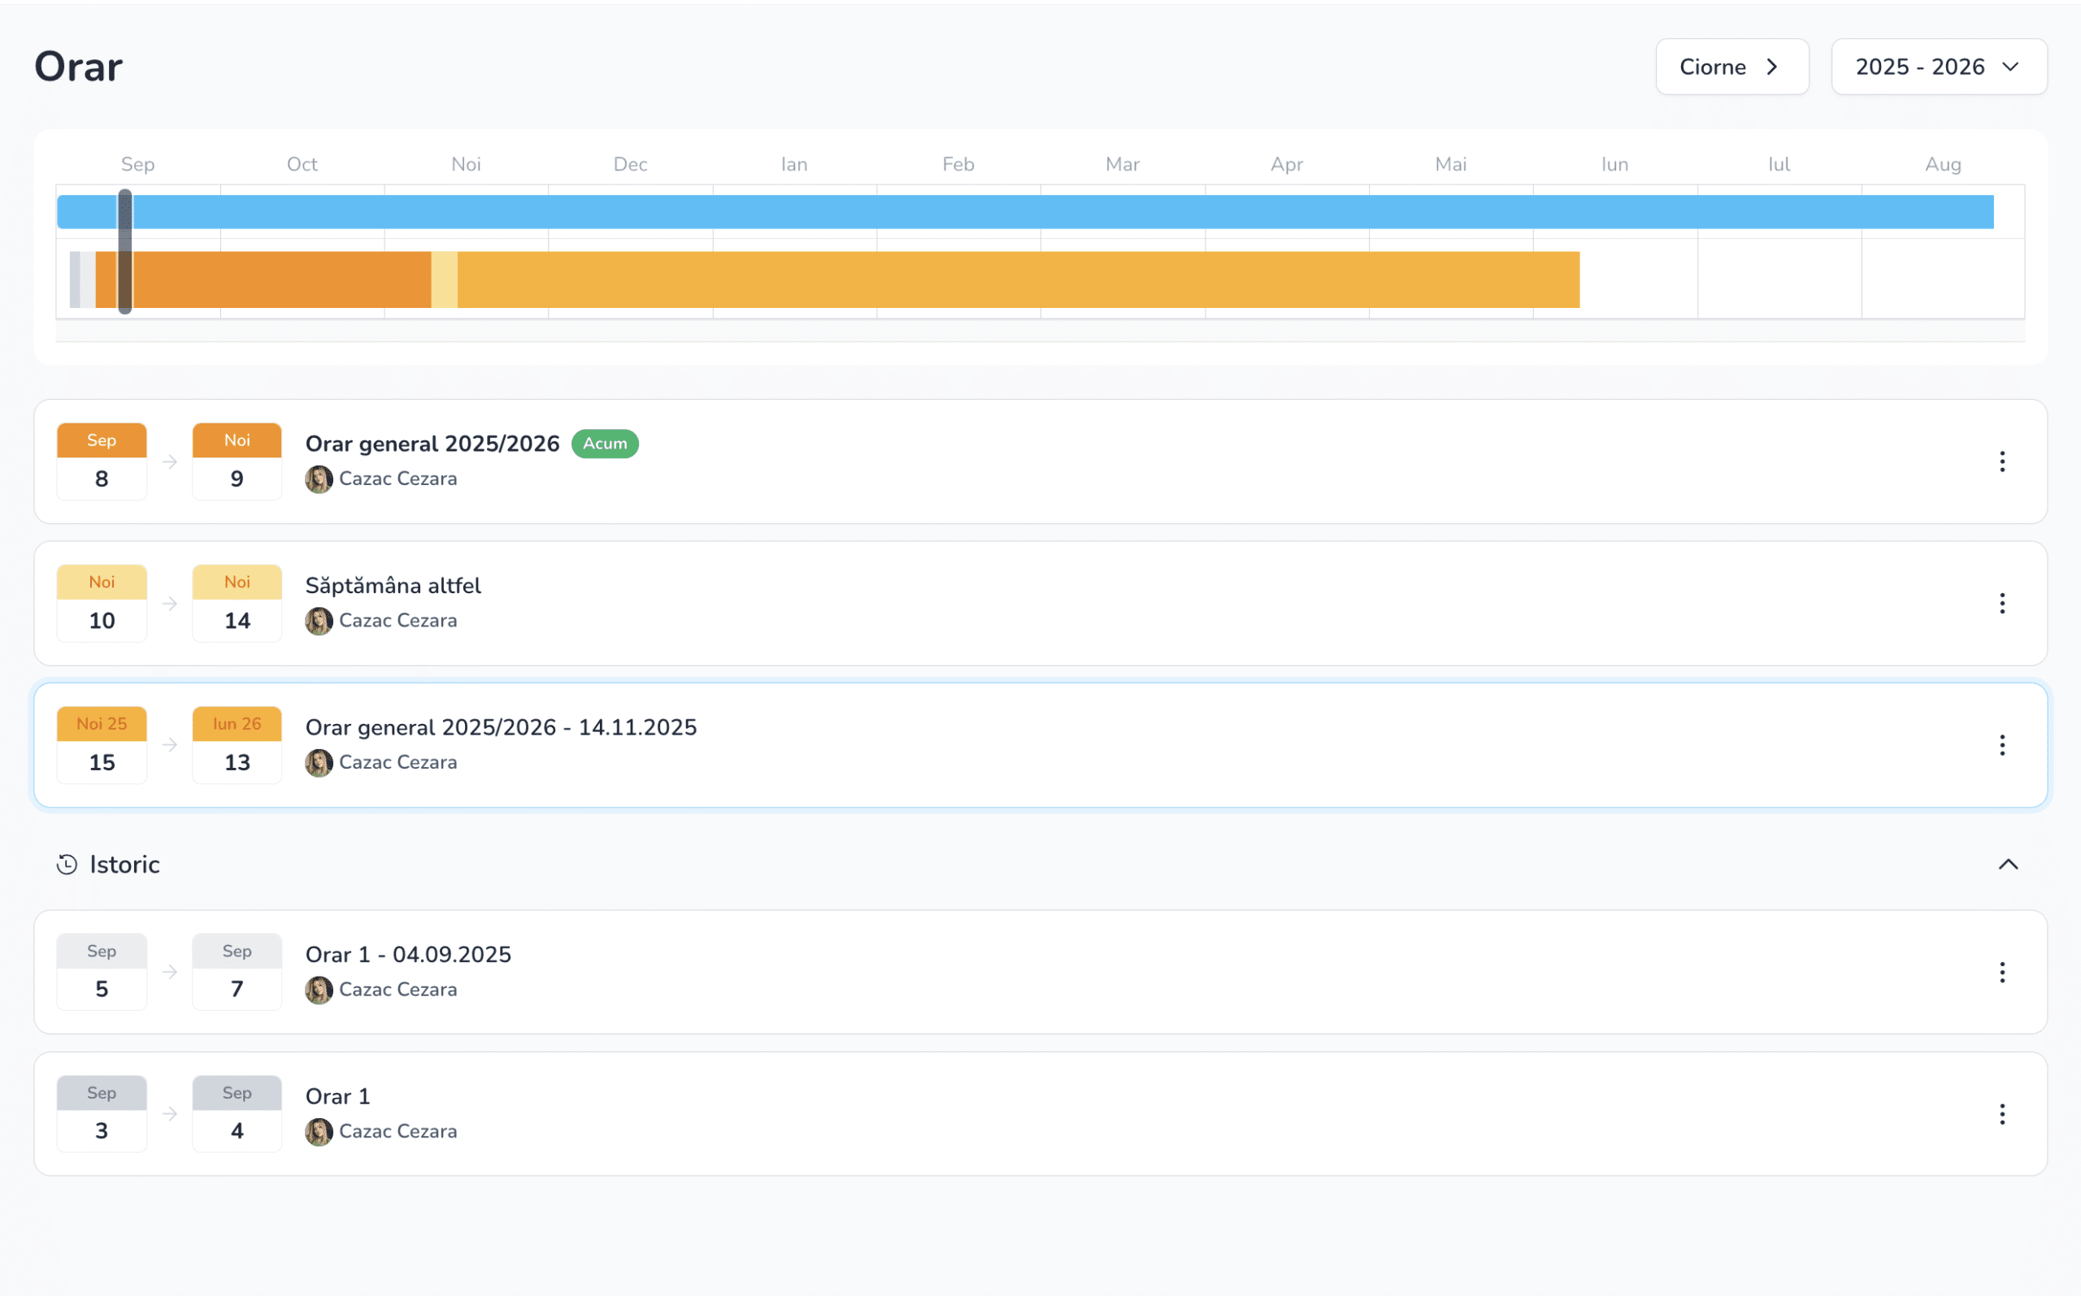The image size is (2081, 1296).
Task: Collapse the Istoric section with the chevron
Action: pyautogui.click(x=2007, y=865)
